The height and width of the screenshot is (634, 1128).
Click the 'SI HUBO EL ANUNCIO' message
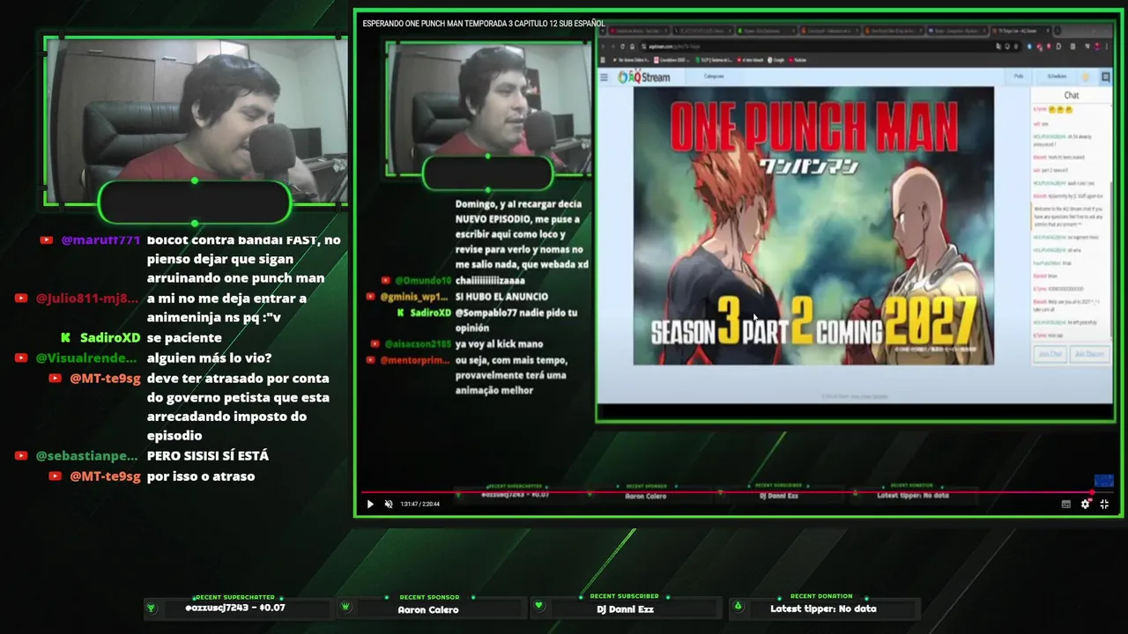501,296
